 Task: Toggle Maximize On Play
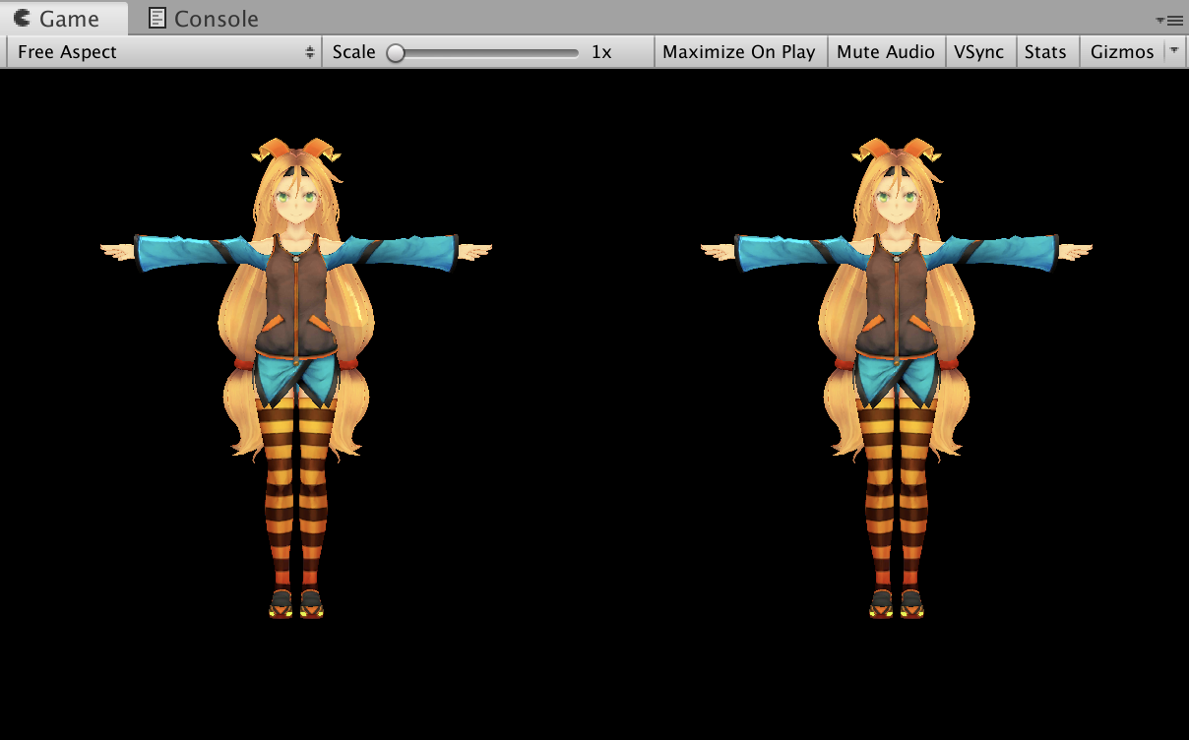(739, 52)
